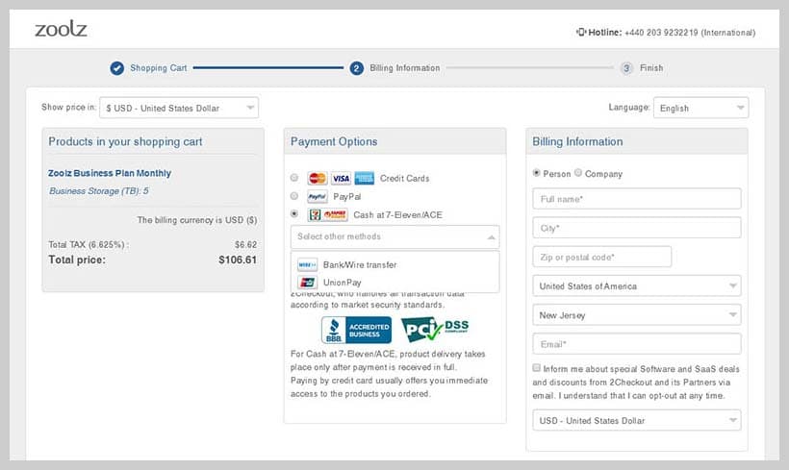Click the UnionPay logo icon
The width and height of the screenshot is (789, 470).
click(307, 283)
